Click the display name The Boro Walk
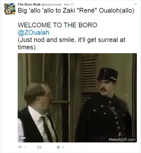Screen dimensions: 141x153 29,4
